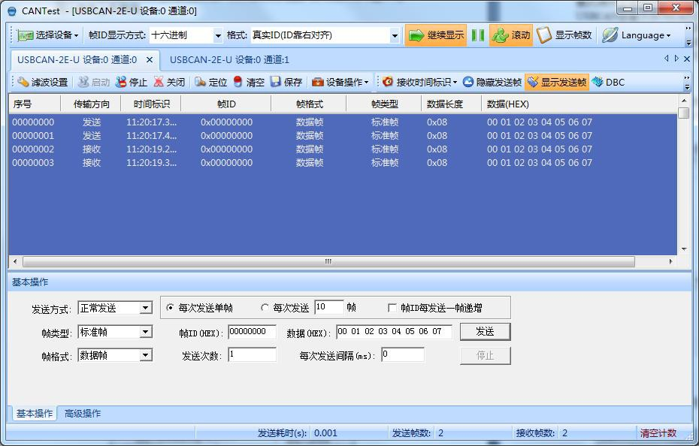Toggle the 滚动 scroll icon
The image size is (699, 446).
coord(500,35)
